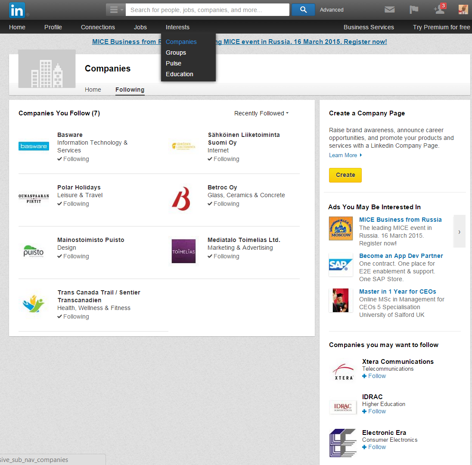Open the notifications flag icon
Viewport: 472px width, 465px height.
pyautogui.click(x=414, y=9)
